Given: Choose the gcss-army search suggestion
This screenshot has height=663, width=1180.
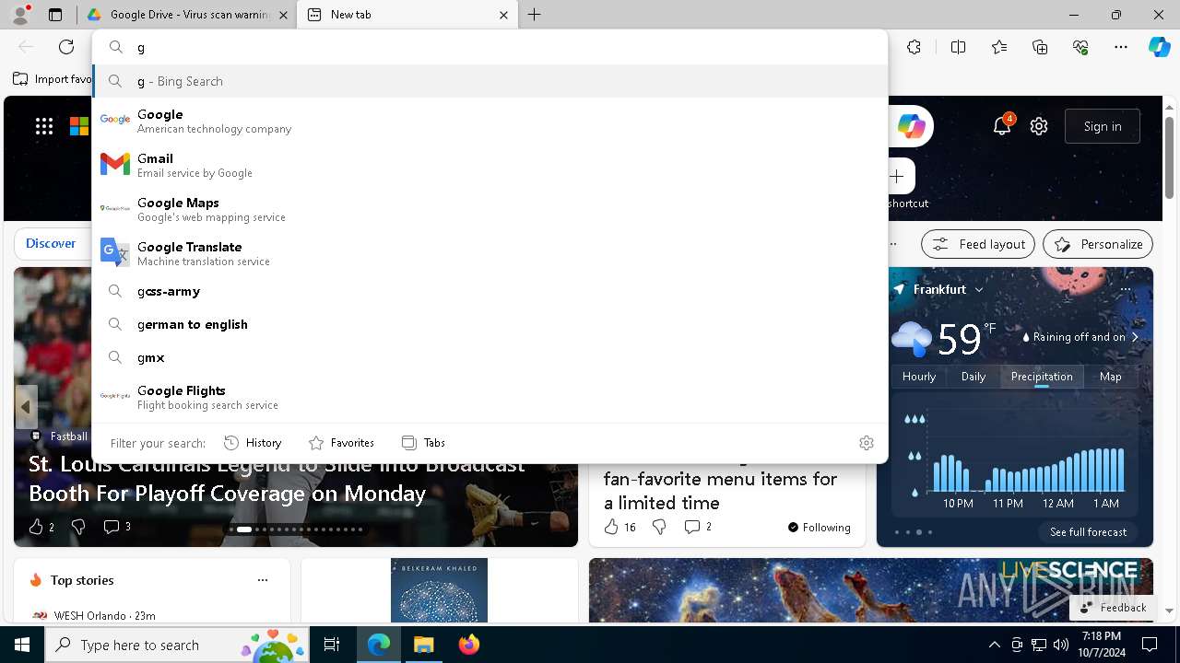Looking at the screenshot, I should (x=490, y=291).
